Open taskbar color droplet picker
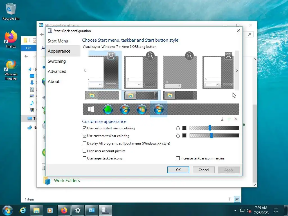This screenshot has width=288, height=216. point(178,136)
